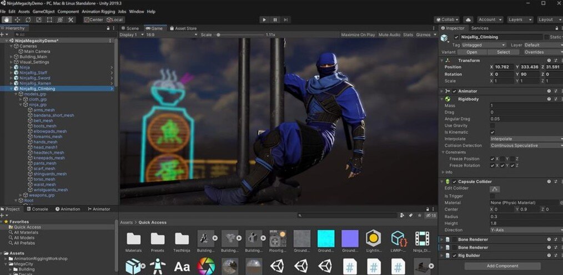Switch to the Asset Store tab
Viewport: 563px width, 275px height.
coord(183,28)
